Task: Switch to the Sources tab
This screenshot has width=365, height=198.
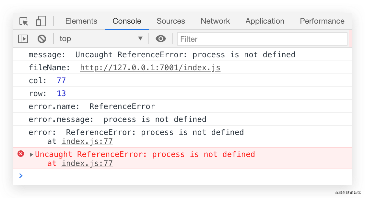Action: [171, 21]
